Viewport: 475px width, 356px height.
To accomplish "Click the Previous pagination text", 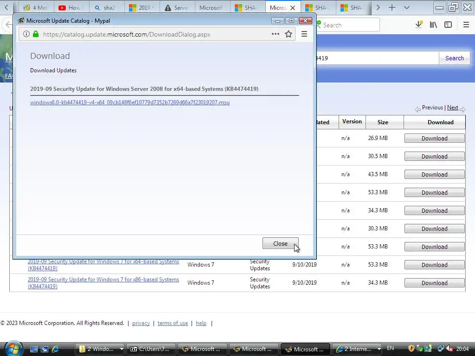I will [432, 108].
